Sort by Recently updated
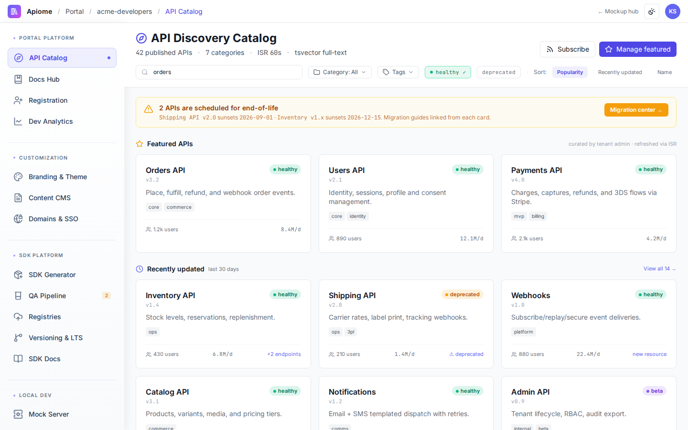The image size is (688, 430). [620, 72]
